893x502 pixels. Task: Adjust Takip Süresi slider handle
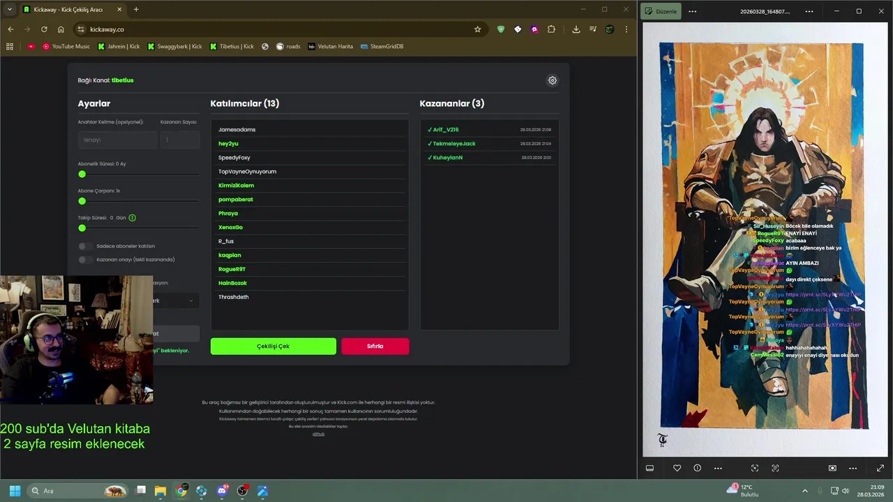[x=82, y=228]
